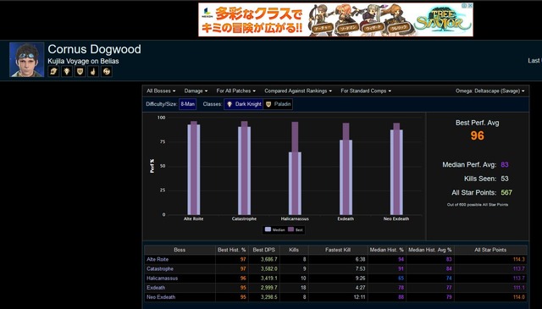Click the Kills Seen value 53
This screenshot has height=309, width=542.
pos(505,179)
